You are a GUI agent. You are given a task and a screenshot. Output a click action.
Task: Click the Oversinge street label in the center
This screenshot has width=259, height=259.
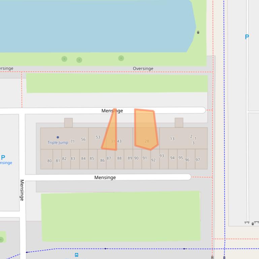143,69
